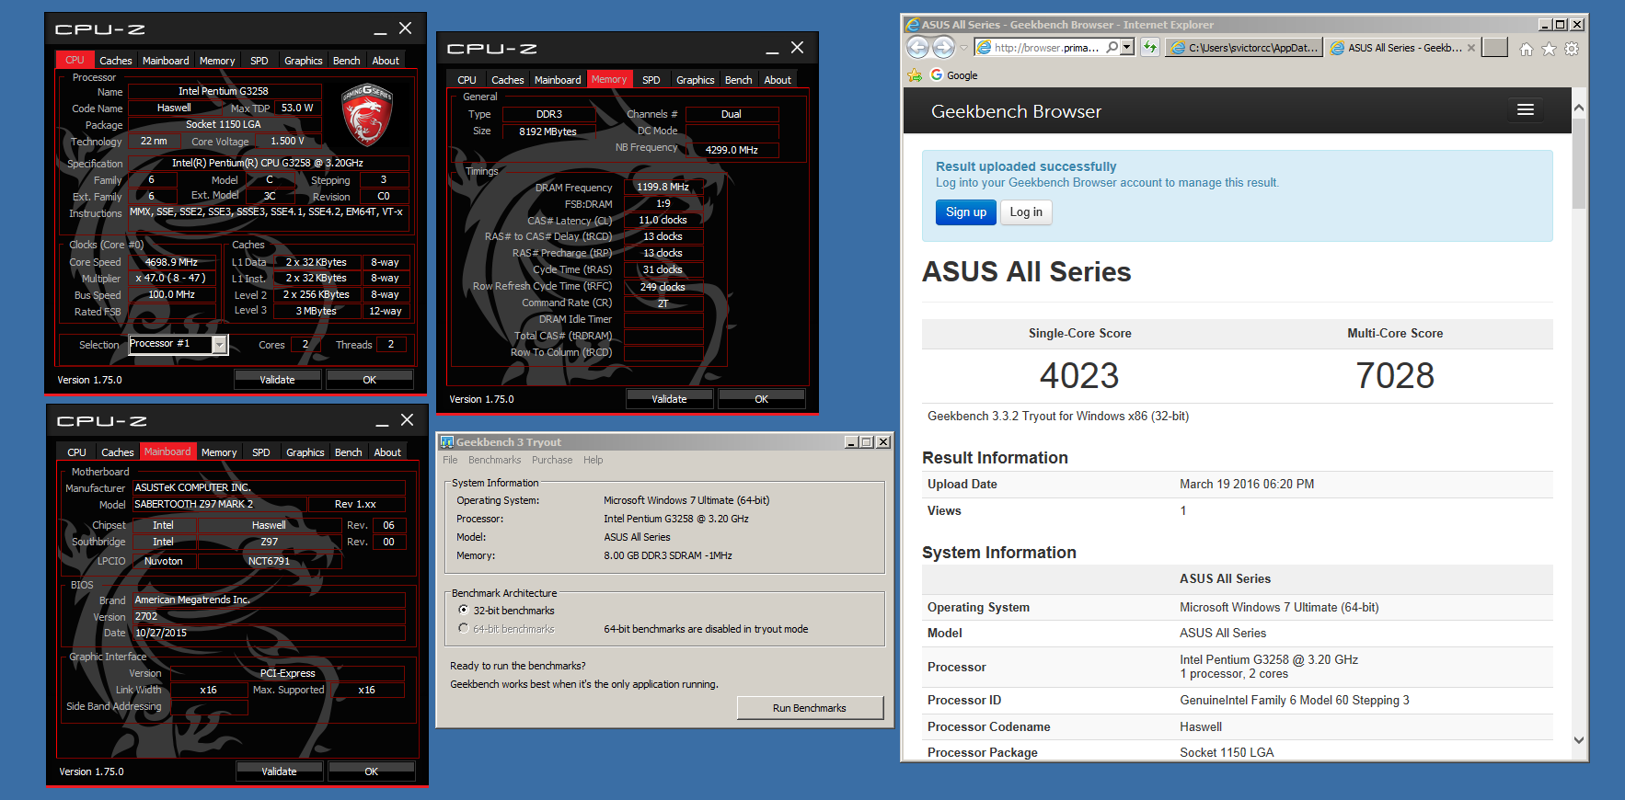Switch to the C:\Users\svictorcc tab
Image resolution: width=1625 pixels, height=800 pixels.
point(1245,48)
